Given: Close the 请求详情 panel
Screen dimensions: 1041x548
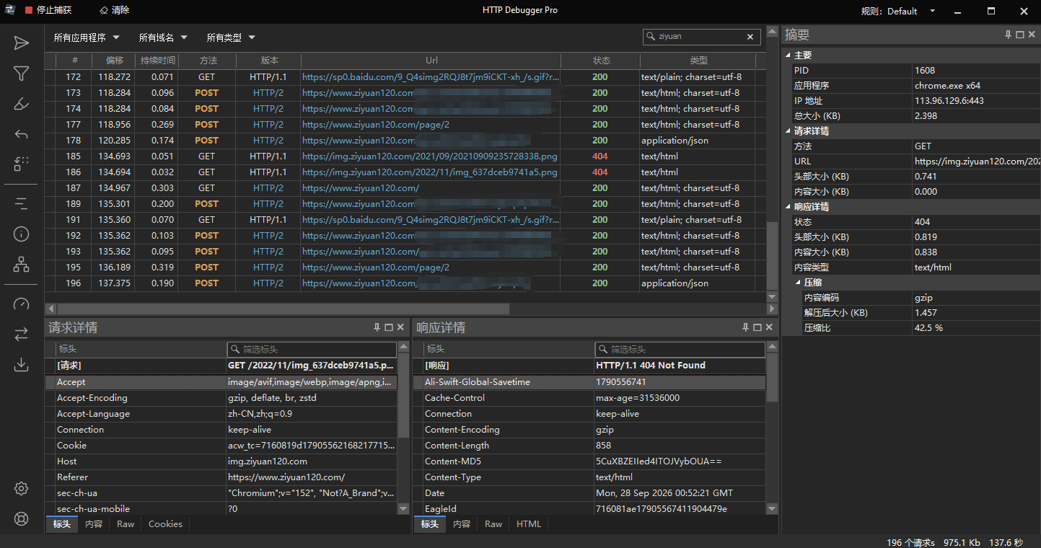Looking at the screenshot, I should [400, 327].
